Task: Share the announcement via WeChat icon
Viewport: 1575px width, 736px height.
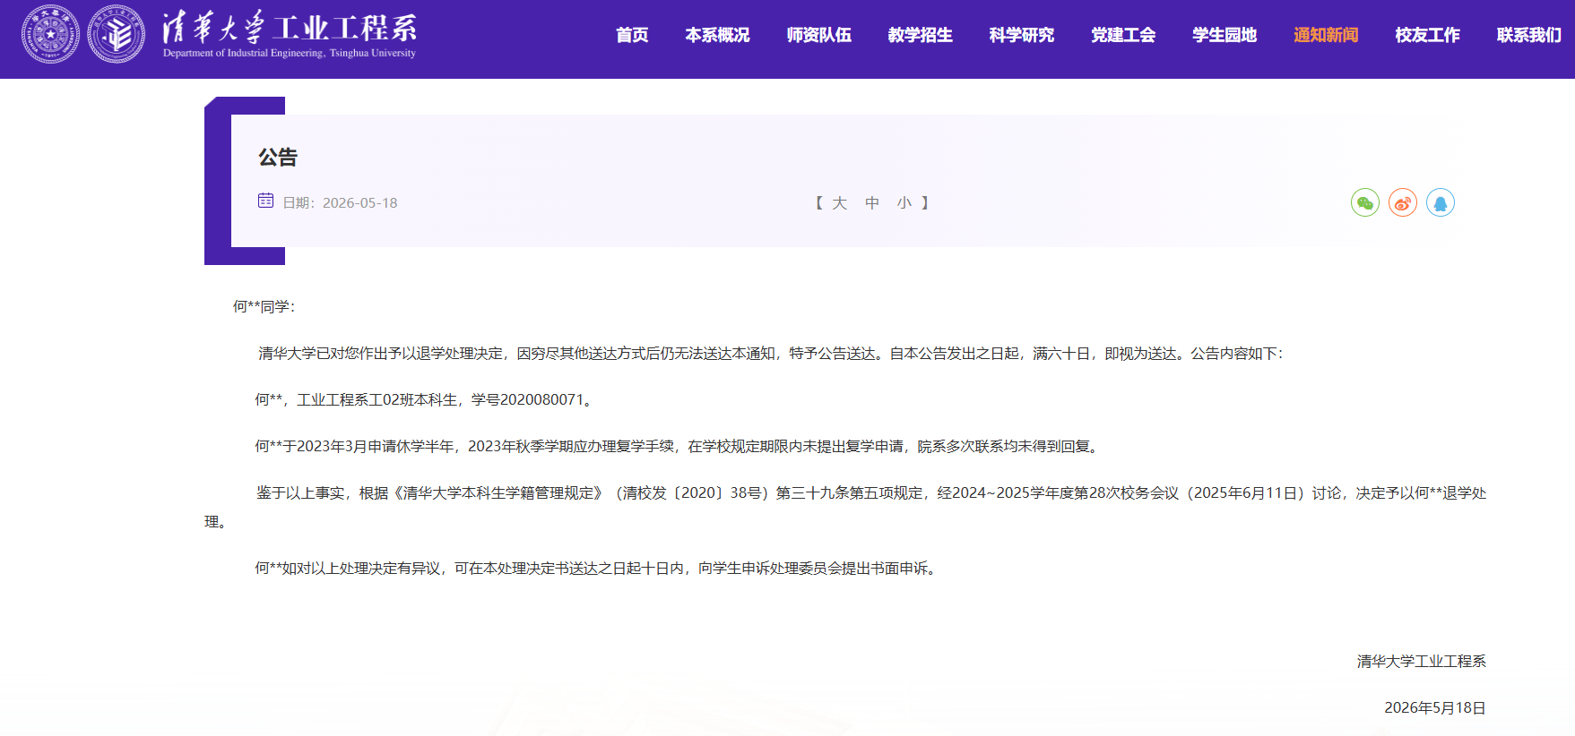Action: click(1365, 202)
